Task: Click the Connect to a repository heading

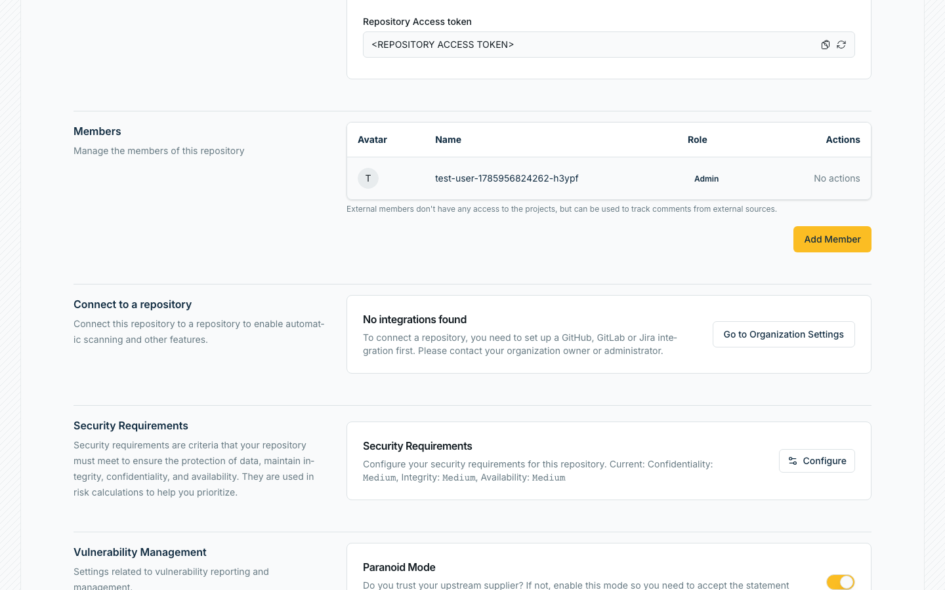Action: [133, 304]
